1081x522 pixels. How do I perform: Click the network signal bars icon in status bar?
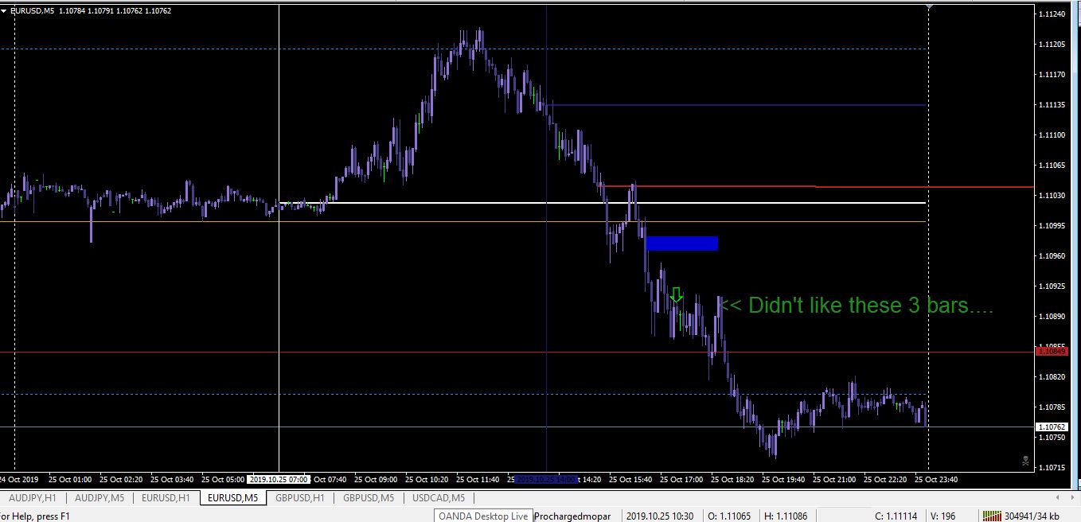pyautogui.click(x=993, y=516)
